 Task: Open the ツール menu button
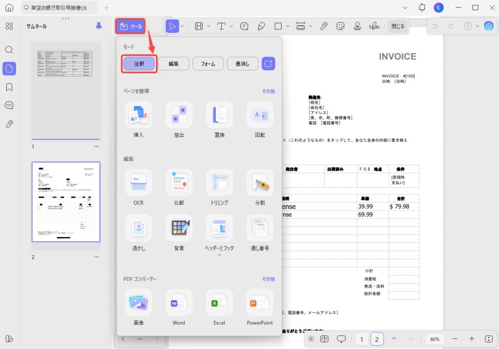131,26
